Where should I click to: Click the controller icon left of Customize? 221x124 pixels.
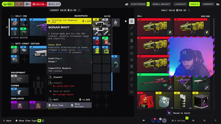point(127,4)
